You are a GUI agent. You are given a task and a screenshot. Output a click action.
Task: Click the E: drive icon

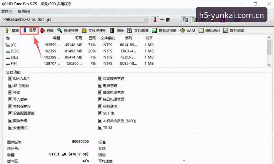(x=8, y=57)
